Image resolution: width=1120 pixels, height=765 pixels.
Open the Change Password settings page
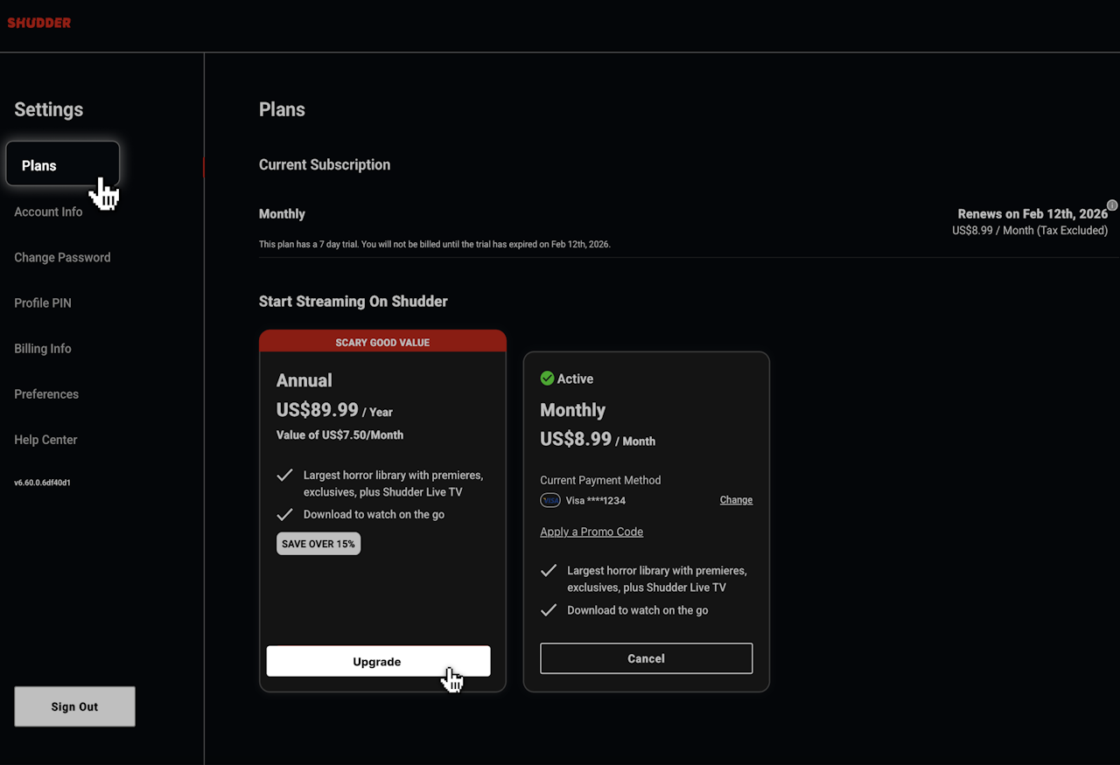[x=62, y=257]
